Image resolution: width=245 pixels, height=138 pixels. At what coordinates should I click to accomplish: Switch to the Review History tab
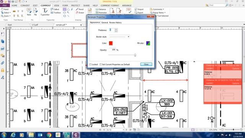click(x=115, y=23)
